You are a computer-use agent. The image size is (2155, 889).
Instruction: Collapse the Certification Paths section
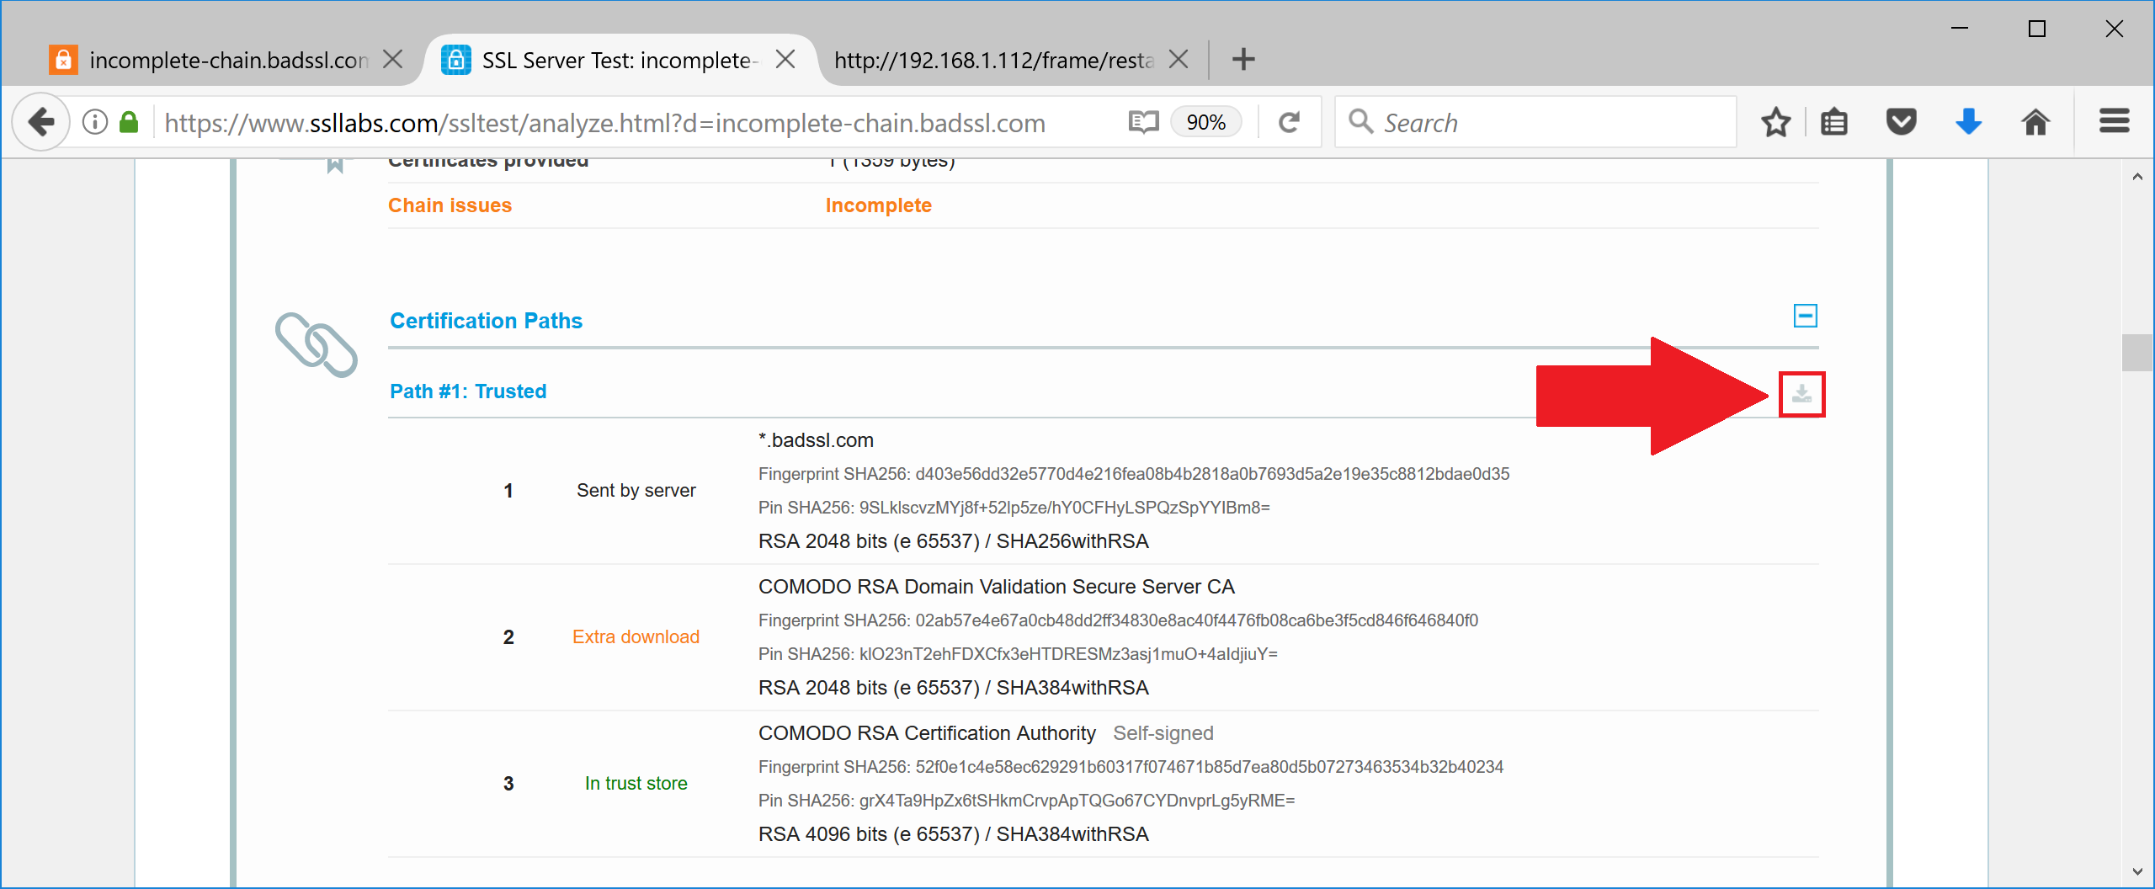point(1805,317)
